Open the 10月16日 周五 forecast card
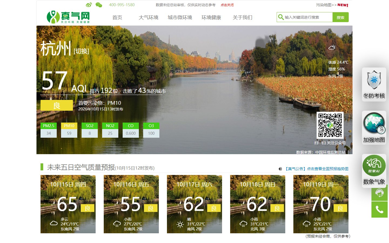 click(x=131, y=204)
